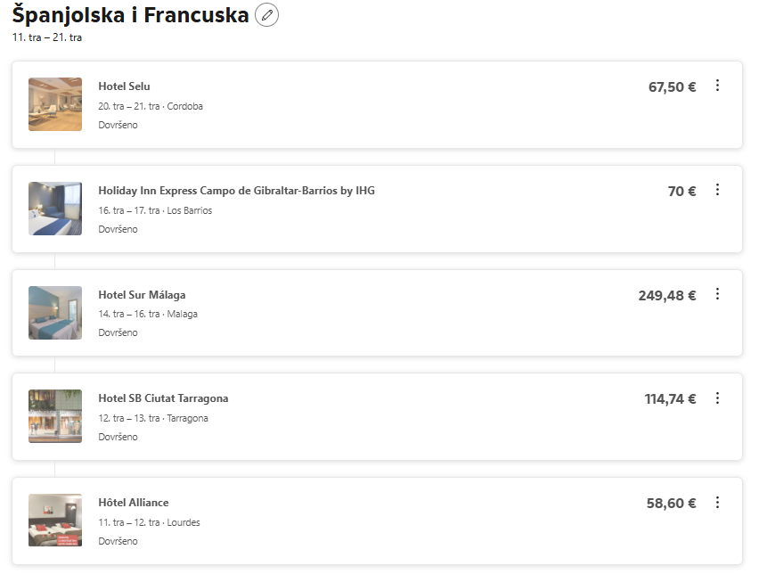Click the Hotel Selu room thumbnail

[55, 104]
